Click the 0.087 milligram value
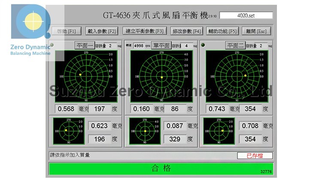322x182 pixels. click(x=175, y=126)
